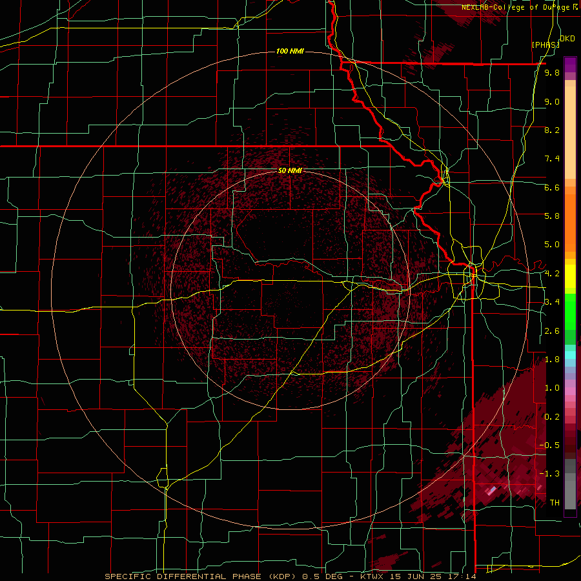Click the 1.8 value on the color scale
The width and height of the screenshot is (581, 581).
(x=552, y=360)
